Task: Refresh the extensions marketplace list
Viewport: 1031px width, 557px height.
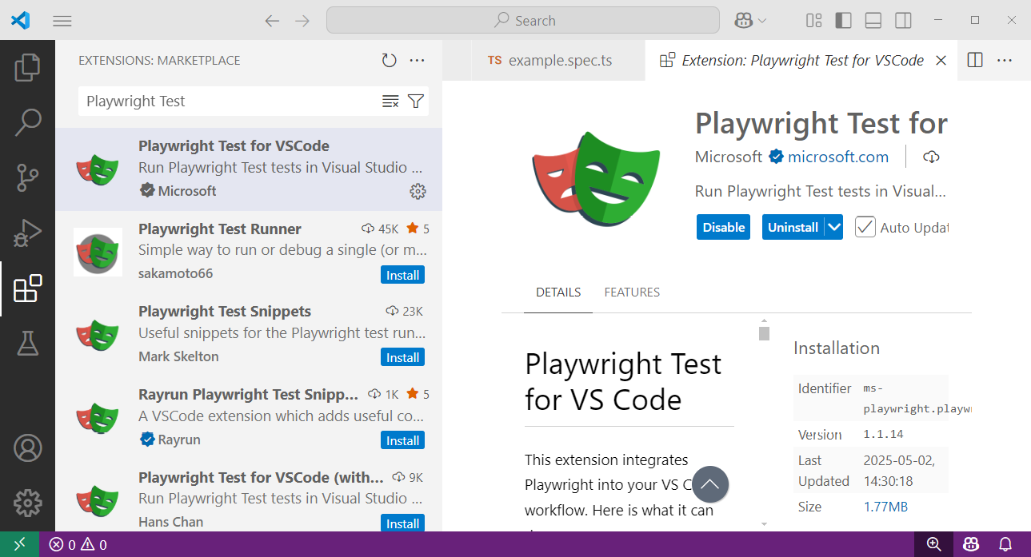Action: click(390, 60)
